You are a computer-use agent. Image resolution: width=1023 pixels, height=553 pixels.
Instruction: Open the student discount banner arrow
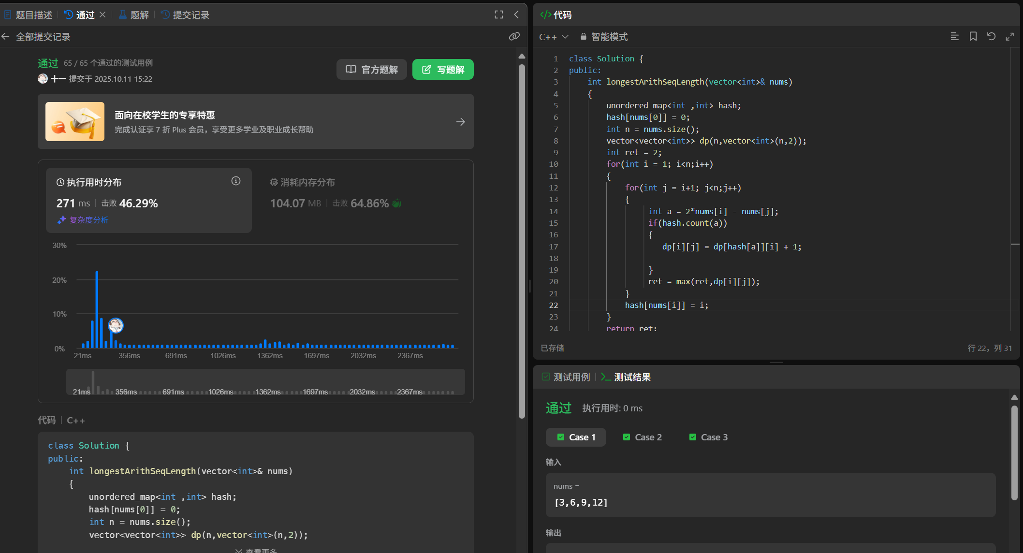(x=460, y=122)
